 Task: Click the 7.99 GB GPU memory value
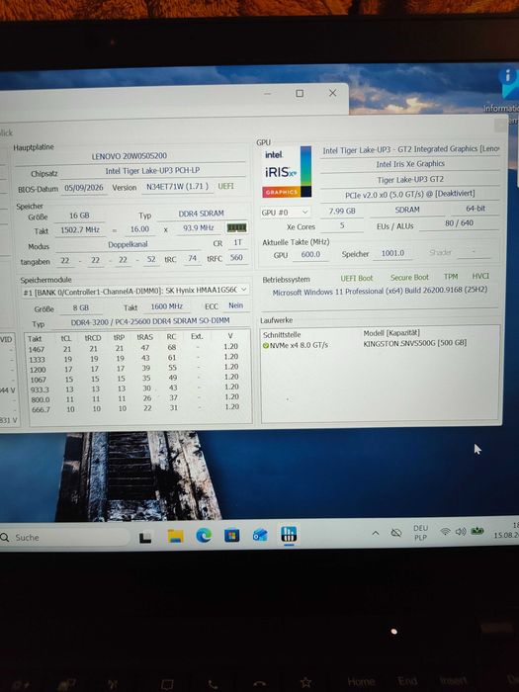[x=342, y=211]
